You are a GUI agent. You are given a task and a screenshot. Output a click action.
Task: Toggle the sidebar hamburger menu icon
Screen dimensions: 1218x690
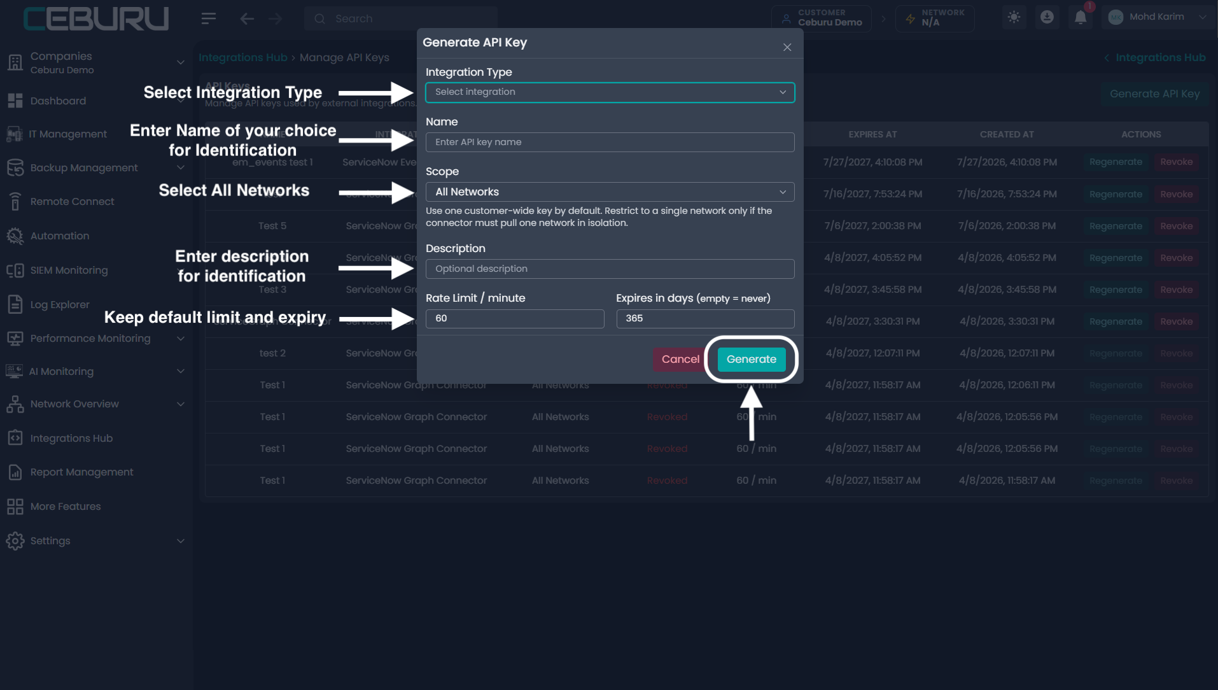click(x=209, y=18)
